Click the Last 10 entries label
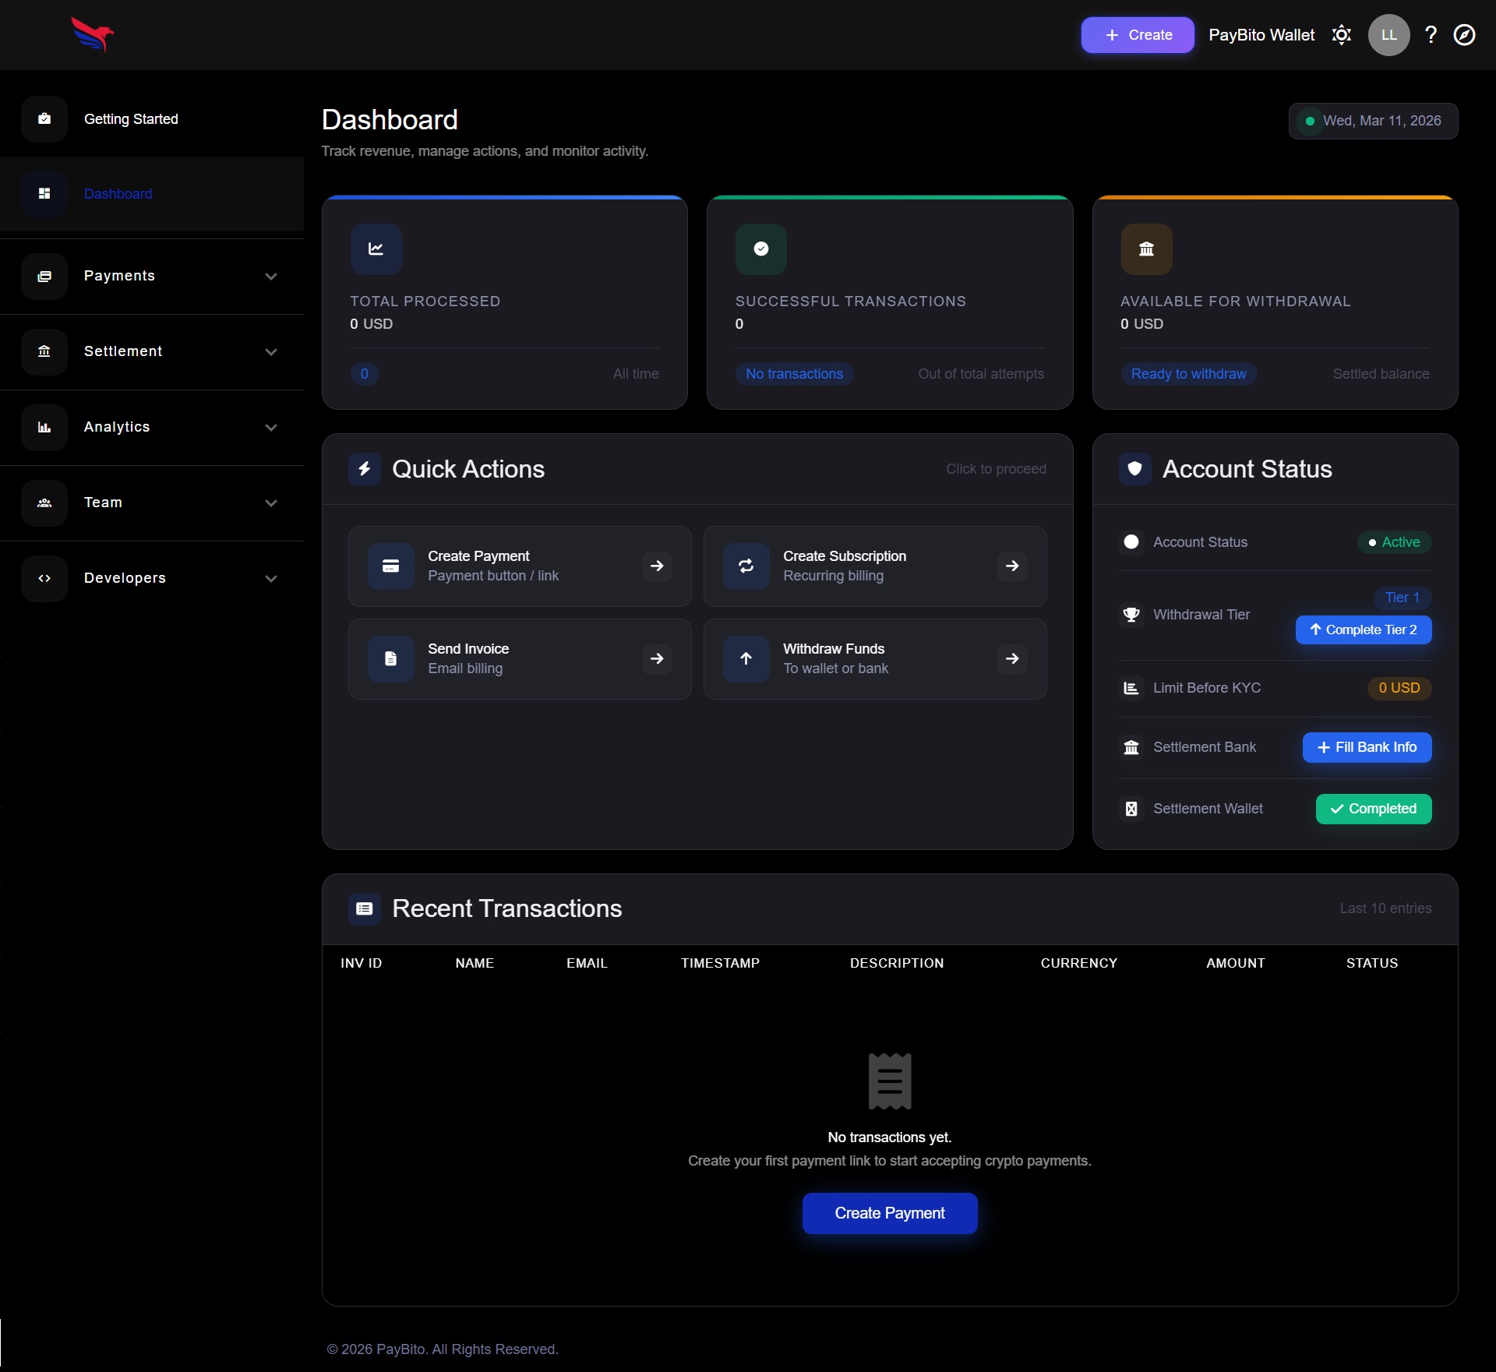The height and width of the screenshot is (1372, 1496). tap(1385, 908)
